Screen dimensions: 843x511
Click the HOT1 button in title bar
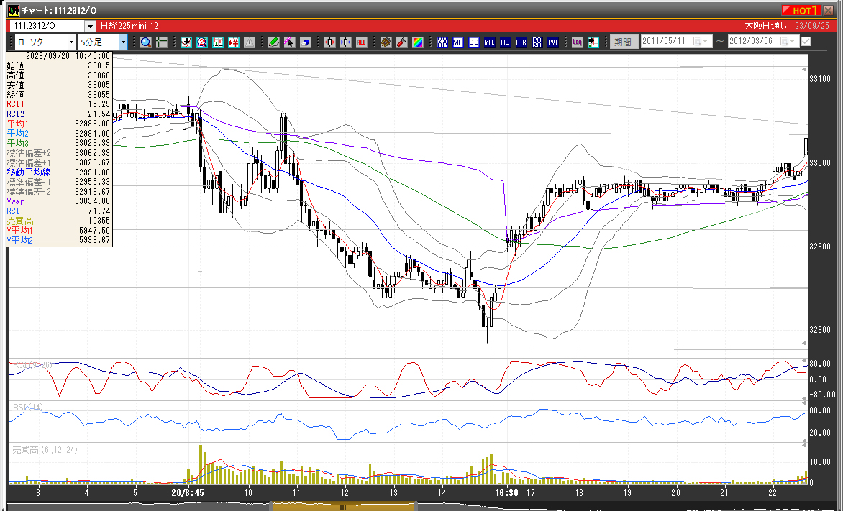tap(800, 10)
